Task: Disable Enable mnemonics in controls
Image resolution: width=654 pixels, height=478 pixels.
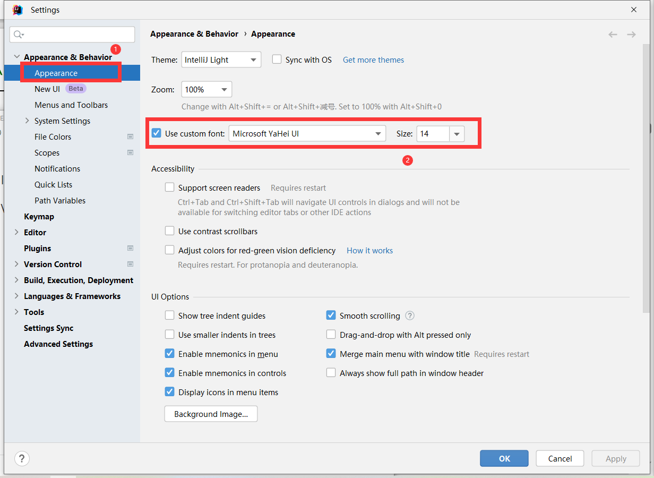Action: (169, 373)
